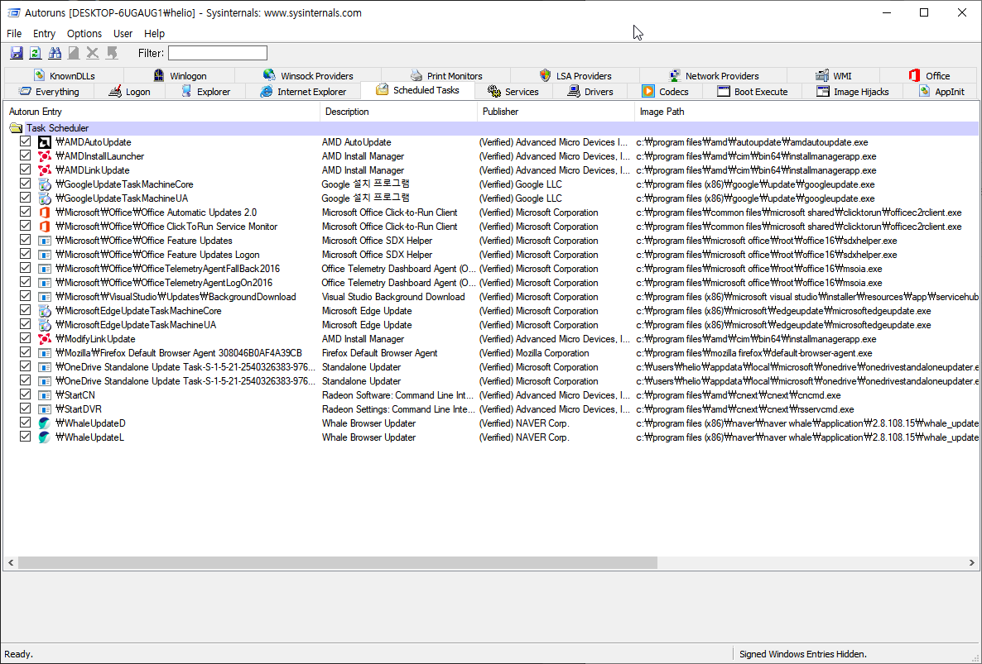982x664 pixels.
Task: Click the AMDAutoUpdate entry icon
Action: pos(45,142)
